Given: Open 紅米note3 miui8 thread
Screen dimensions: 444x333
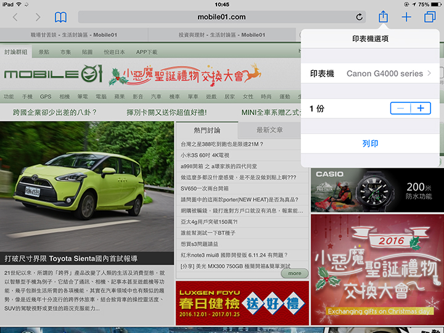Looking at the screenshot, I should [x=234, y=255].
